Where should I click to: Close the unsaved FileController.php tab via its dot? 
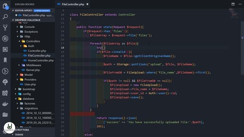click(87, 4)
